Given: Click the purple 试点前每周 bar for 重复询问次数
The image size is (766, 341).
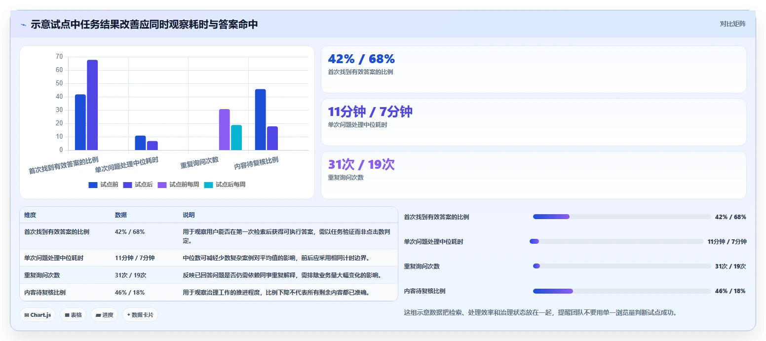Looking at the screenshot, I should (x=225, y=129).
